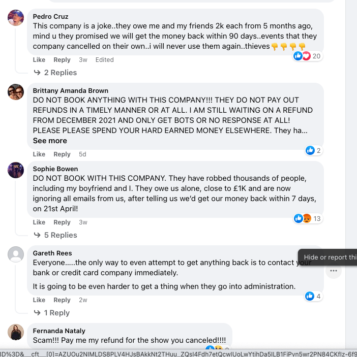
Task: Open Sophie Bowen's profile avatar
Action: (x=16, y=170)
